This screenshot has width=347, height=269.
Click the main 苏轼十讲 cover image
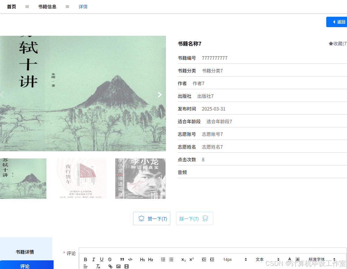pyautogui.click(x=83, y=94)
